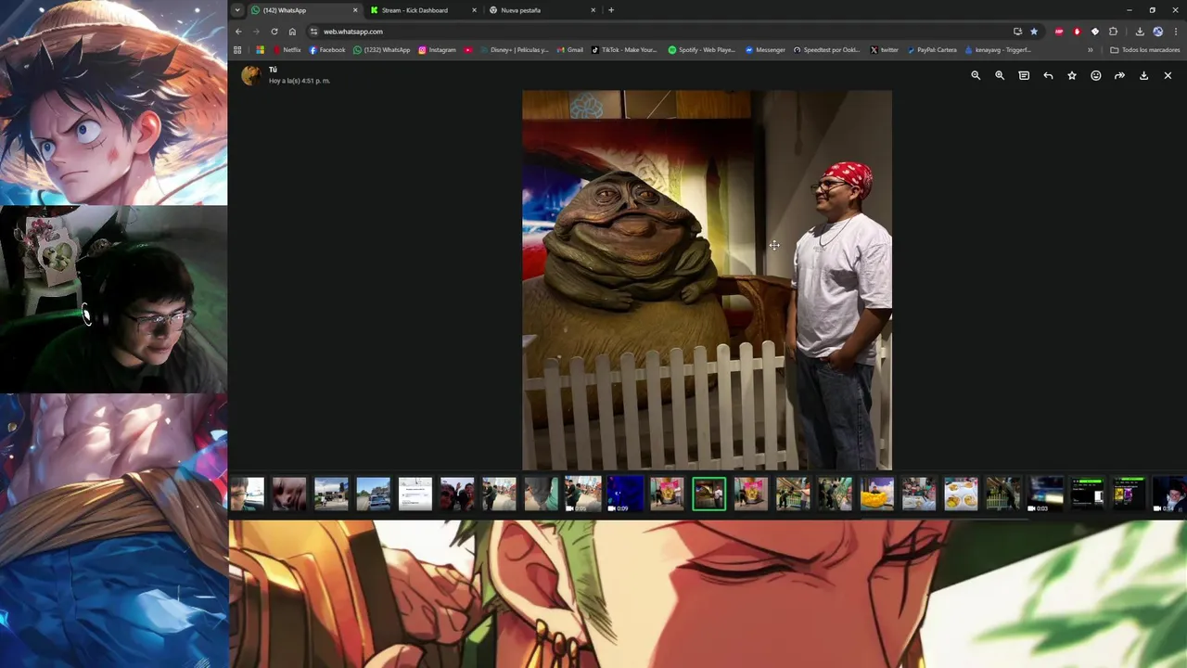The width and height of the screenshot is (1187, 668).
Task: Go back in browser history
Action: [x=238, y=32]
